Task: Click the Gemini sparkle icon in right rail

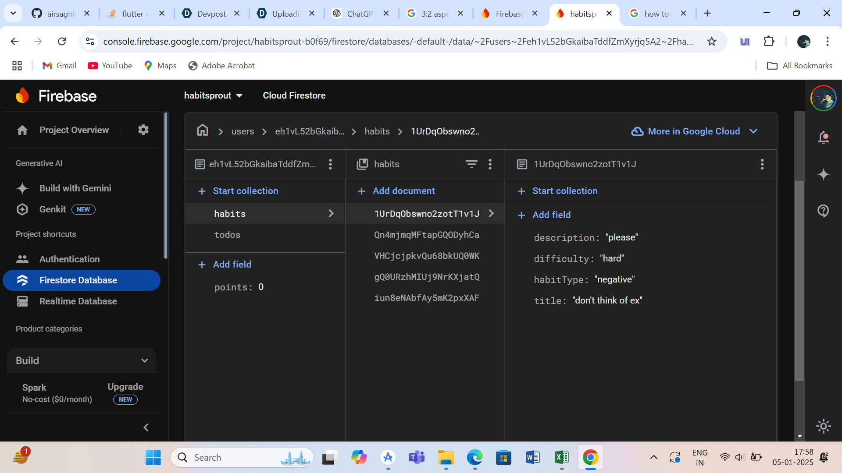Action: pyautogui.click(x=823, y=174)
